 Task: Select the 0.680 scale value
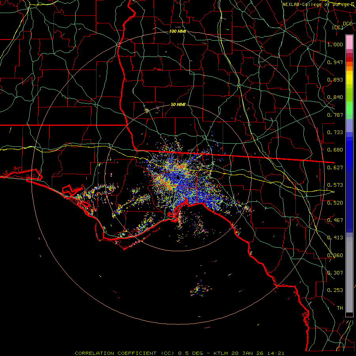pyautogui.click(x=335, y=150)
